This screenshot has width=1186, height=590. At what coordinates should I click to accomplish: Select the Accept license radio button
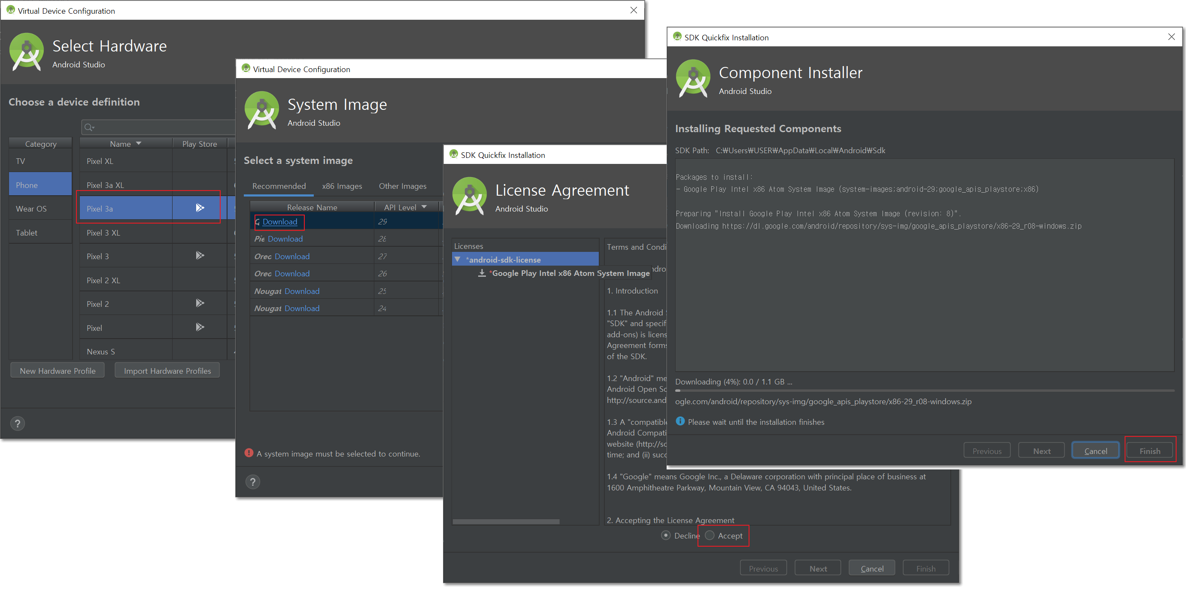click(x=710, y=535)
